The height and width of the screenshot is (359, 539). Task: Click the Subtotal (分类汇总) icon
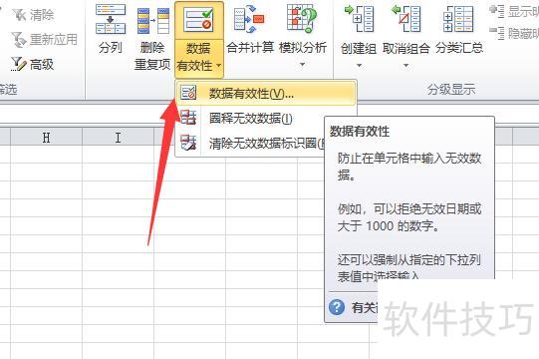458,19
